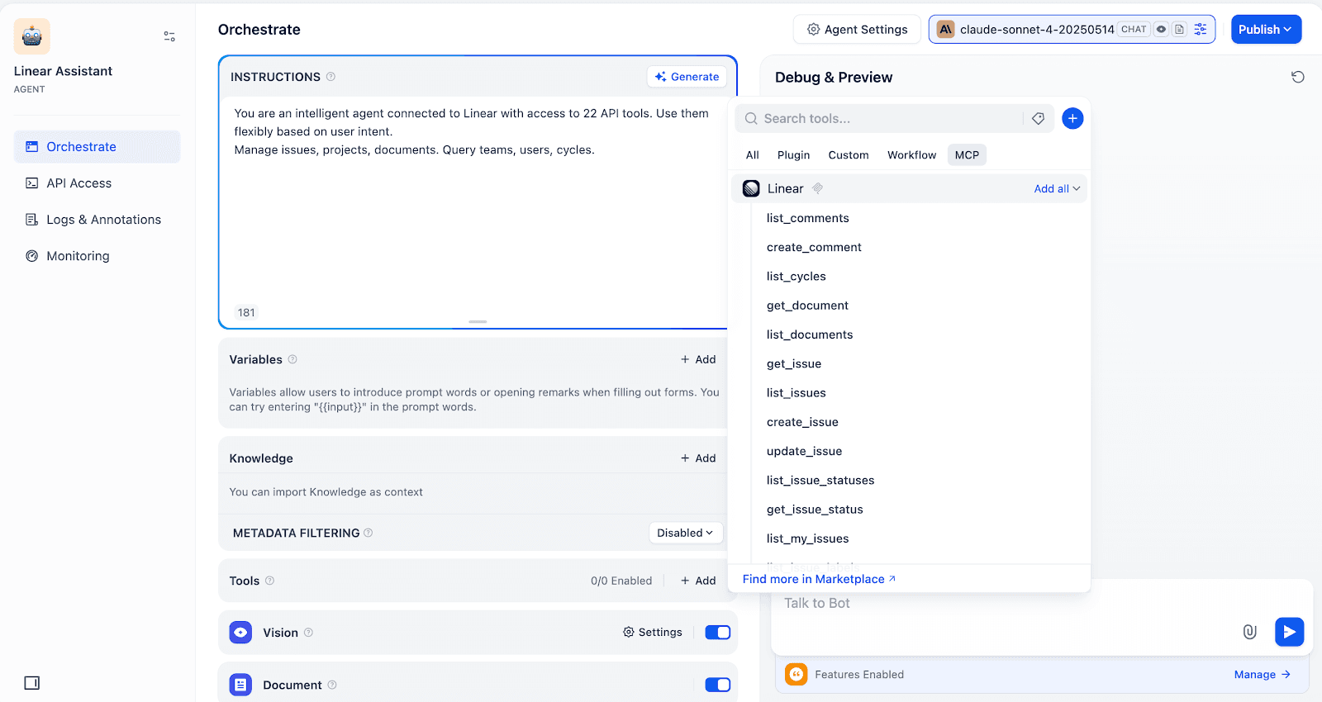Toggle the Vision feature switch

click(717, 633)
